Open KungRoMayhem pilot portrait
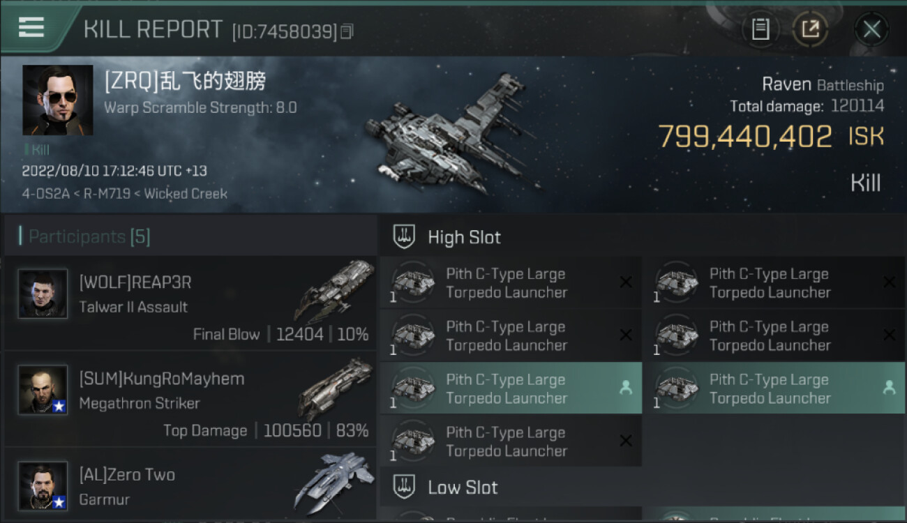 (x=43, y=390)
